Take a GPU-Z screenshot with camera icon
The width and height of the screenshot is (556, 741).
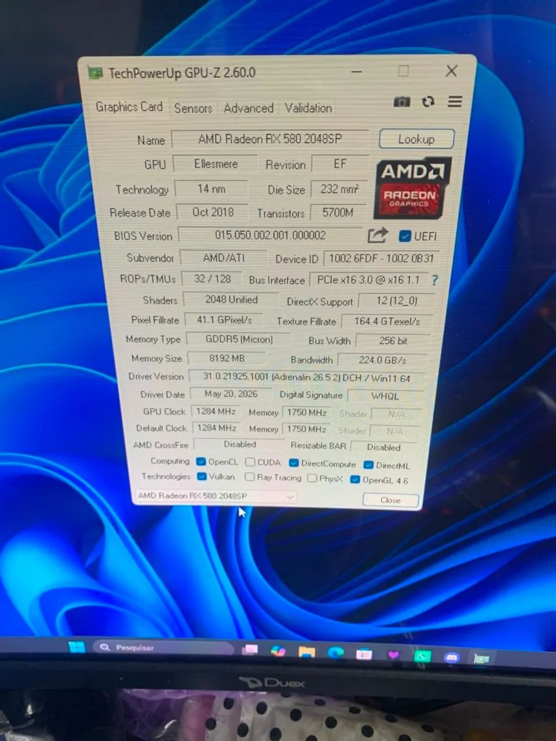coord(401,102)
